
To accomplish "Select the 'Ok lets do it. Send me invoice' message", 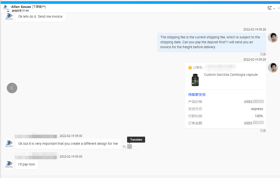I will [x=40, y=16].
